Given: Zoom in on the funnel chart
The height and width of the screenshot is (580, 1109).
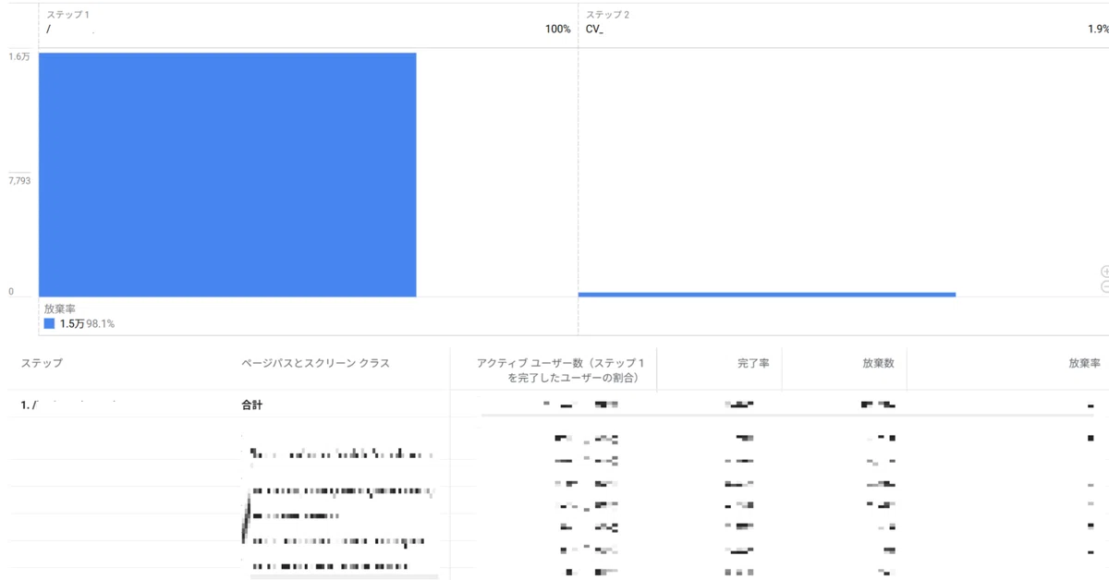Looking at the screenshot, I should pyautogui.click(x=1105, y=272).
